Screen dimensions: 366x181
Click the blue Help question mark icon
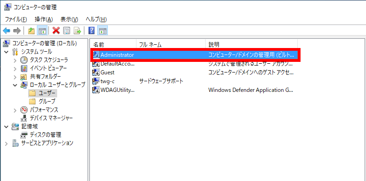tap(92, 30)
